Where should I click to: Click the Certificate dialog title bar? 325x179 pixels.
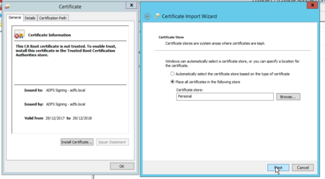pos(70,7)
